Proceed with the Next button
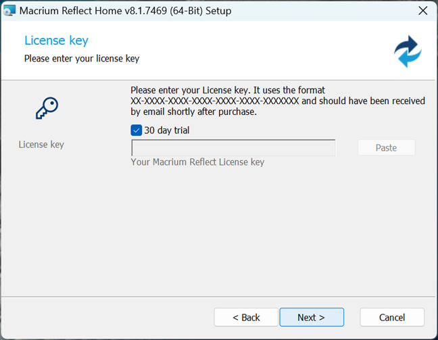 (x=311, y=317)
